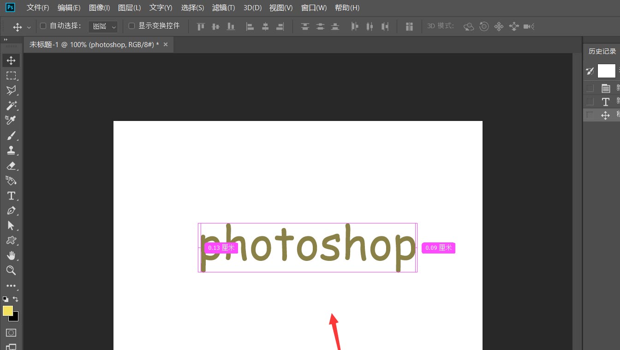Change screen mode at toolbox bottom
620x350 pixels.
[x=11, y=346]
